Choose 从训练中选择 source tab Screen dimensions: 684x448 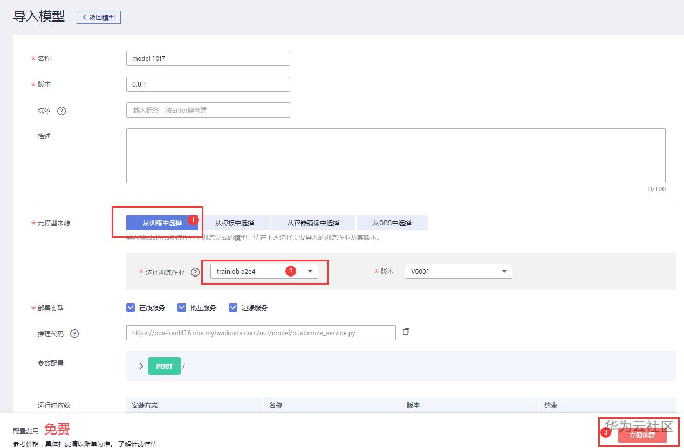[162, 223]
